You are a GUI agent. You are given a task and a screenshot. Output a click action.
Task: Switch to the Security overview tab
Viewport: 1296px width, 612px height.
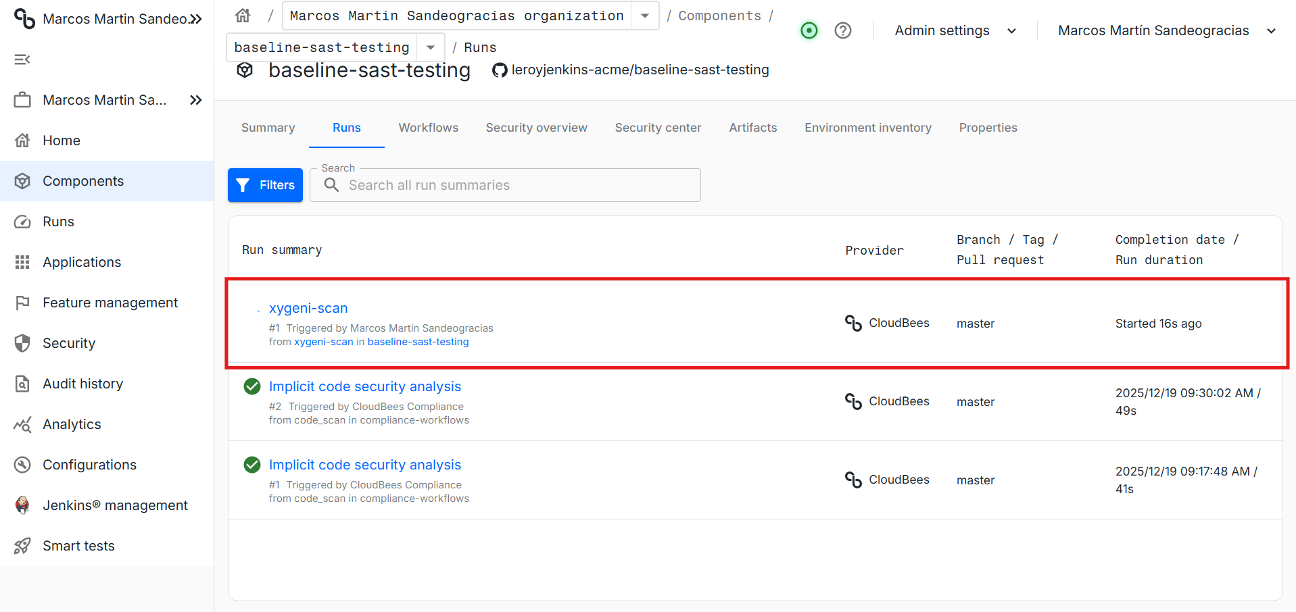point(536,128)
